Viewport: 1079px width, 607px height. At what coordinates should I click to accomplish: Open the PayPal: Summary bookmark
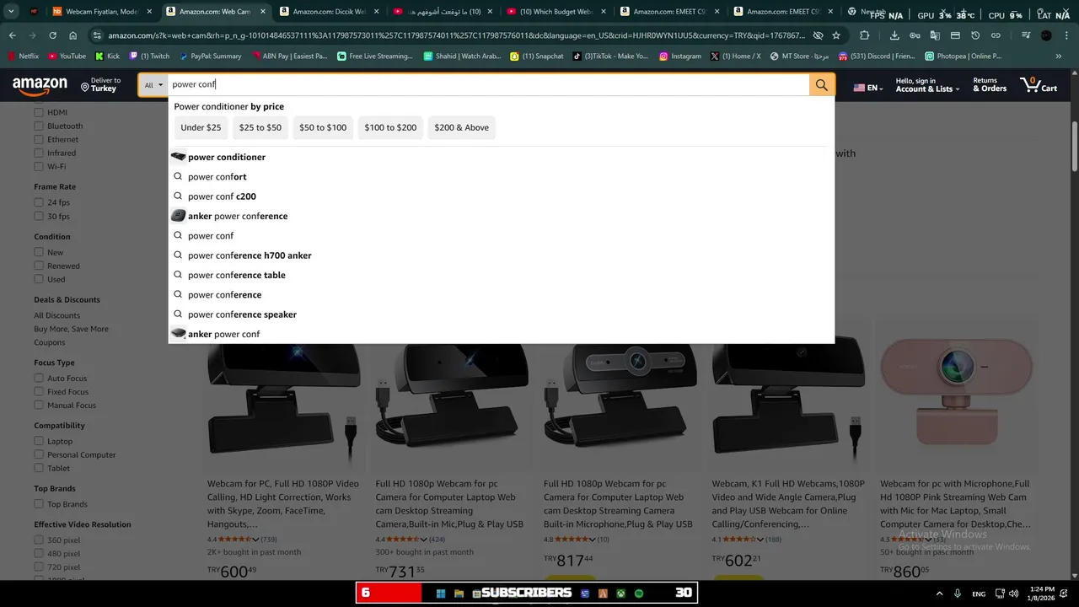point(210,56)
